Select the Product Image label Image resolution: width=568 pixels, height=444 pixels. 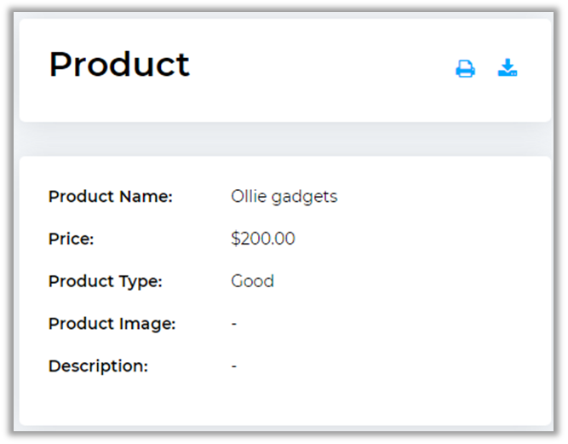click(112, 324)
